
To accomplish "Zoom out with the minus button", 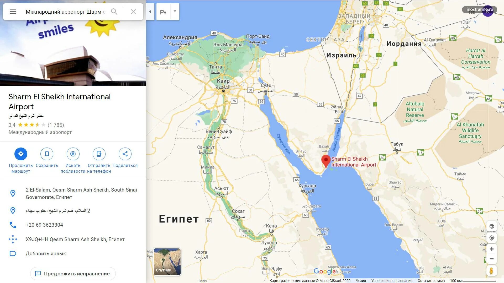I will pos(492,259).
